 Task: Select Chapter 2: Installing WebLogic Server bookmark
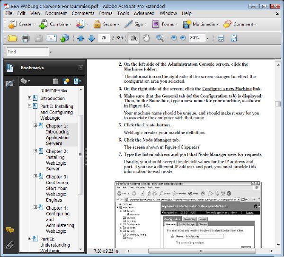point(57,160)
